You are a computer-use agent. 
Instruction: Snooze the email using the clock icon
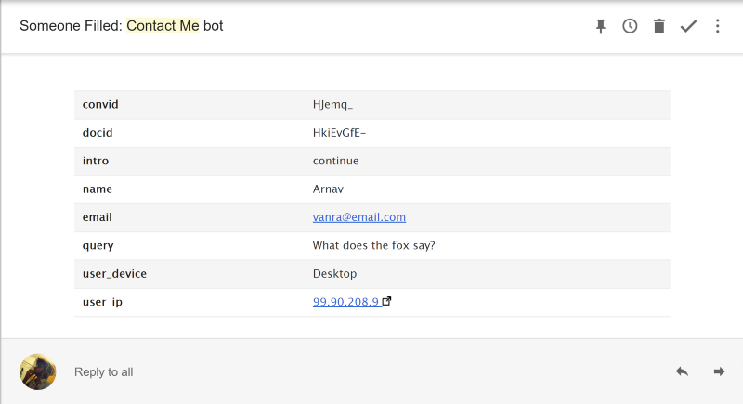click(630, 26)
